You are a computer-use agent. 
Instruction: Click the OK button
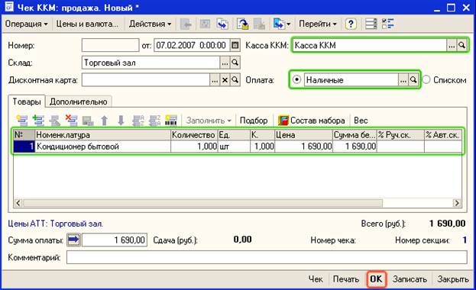click(376, 279)
